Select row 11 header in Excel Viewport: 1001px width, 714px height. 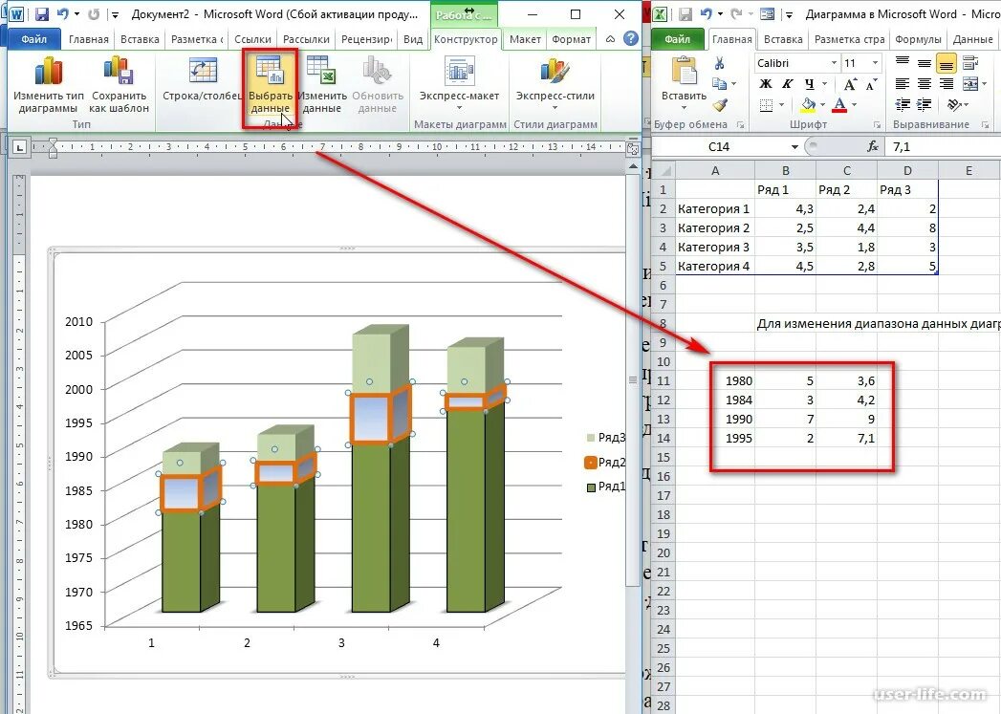click(x=664, y=381)
